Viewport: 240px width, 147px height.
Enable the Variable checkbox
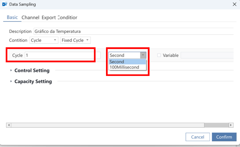click(x=159, y=55)
